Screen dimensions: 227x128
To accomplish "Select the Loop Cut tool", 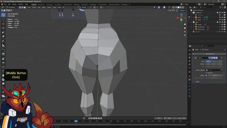I will point(3,67).
